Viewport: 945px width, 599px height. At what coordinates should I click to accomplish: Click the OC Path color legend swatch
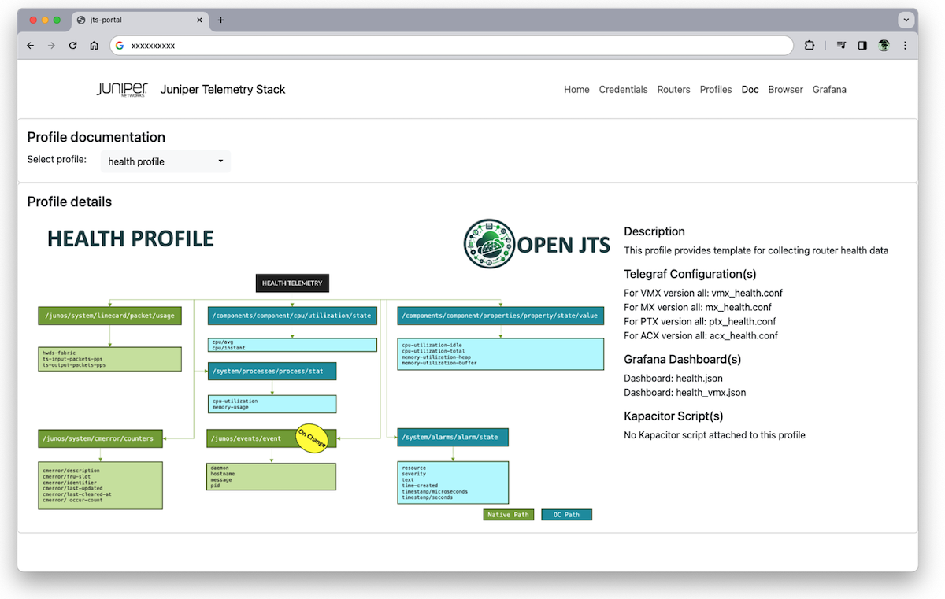tap(566, 514)
